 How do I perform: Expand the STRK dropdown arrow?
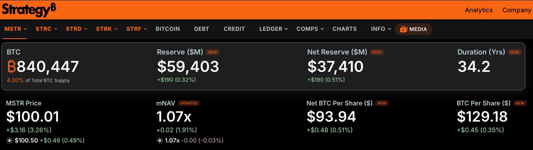pos(116,29)
